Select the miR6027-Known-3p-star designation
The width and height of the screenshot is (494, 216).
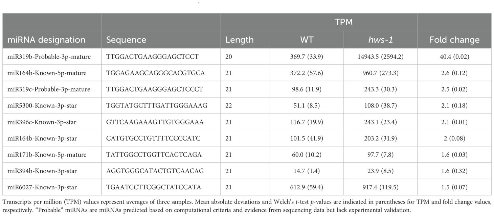coord(42,187)
